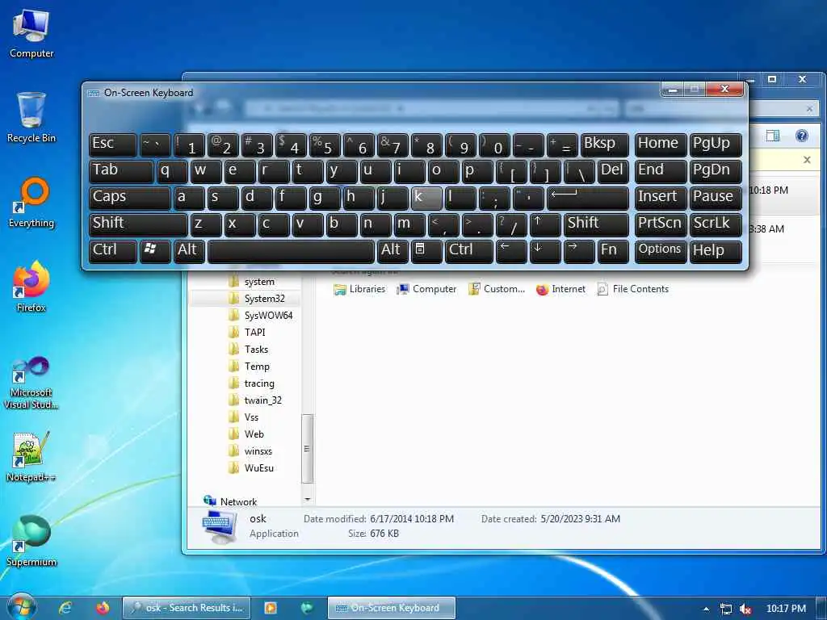Viewport: 827px width, 620px height.
Task: Toggle the Fn key
Action: (613, 251)
